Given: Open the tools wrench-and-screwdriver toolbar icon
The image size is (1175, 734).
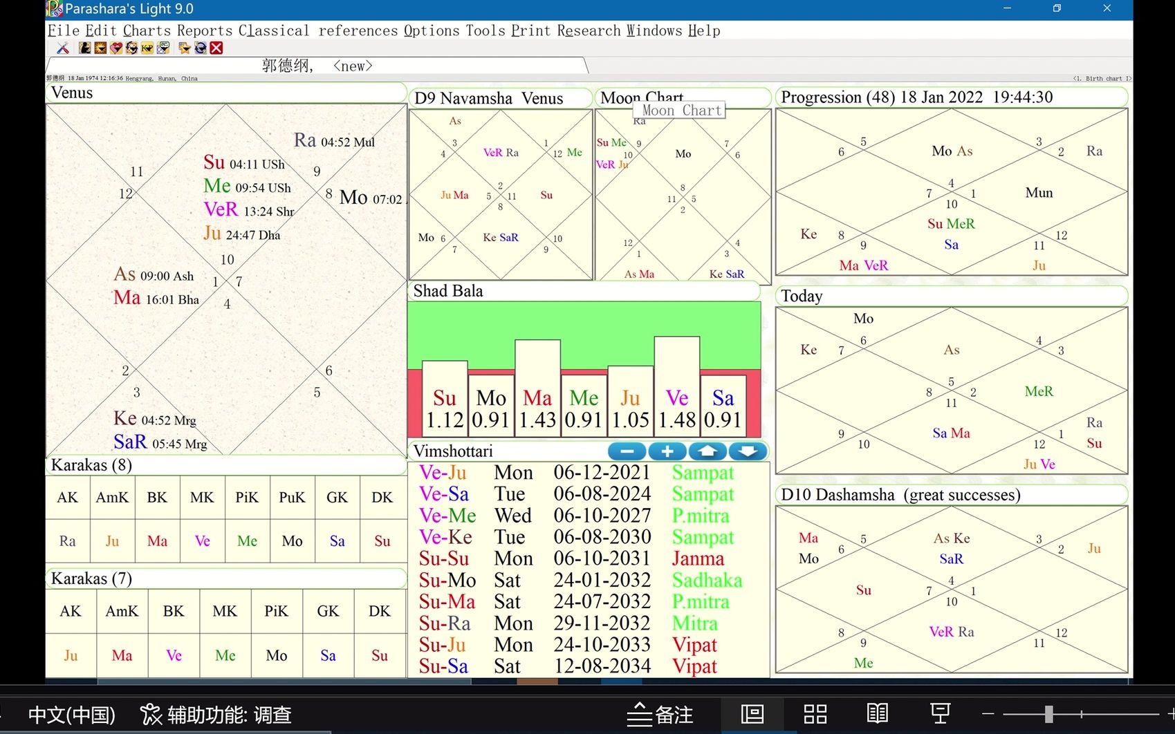Looking at the screenshot, I should pyautogui.click(x=63, y=48).
